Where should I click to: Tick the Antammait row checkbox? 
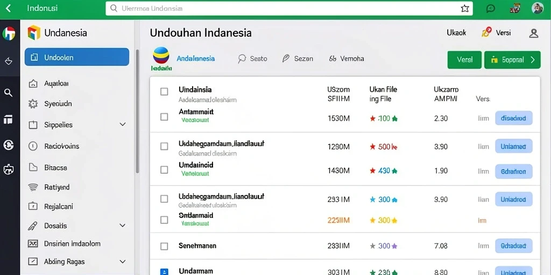click(x=164, y=117)
